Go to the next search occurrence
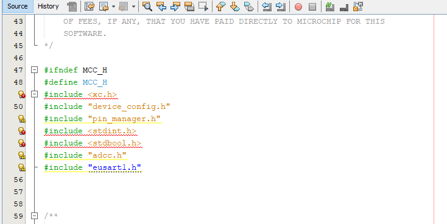The height and width of the screenshot is (224, 447). coord(175,6)
